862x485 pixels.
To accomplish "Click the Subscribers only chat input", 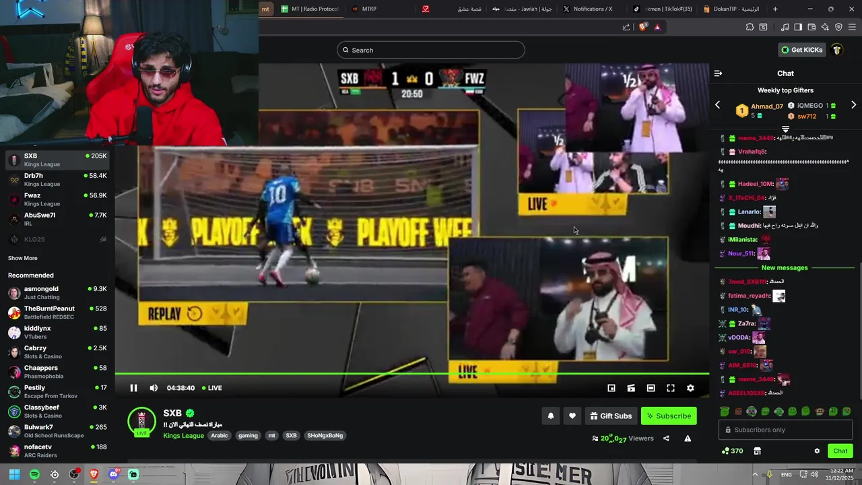I will [x=785, y=430].
